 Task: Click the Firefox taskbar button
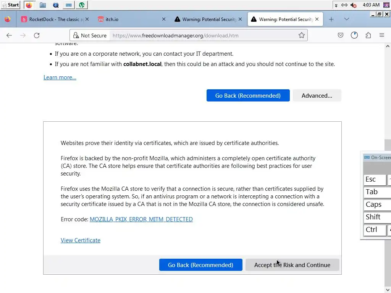tap(29, 5)
